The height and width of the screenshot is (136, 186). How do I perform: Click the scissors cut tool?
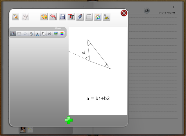pos(37,34)
